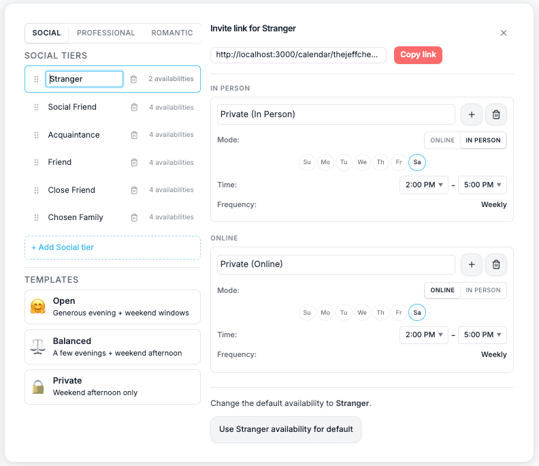The width and height of the screenshot is (539, 466).
Task: Switch to the ROMANTIC tab
Action: [172, 33]
